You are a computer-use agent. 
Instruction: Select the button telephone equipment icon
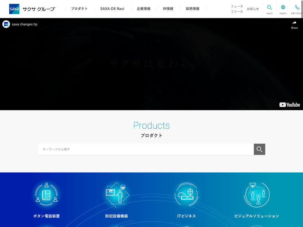click(x=46, y=195)
